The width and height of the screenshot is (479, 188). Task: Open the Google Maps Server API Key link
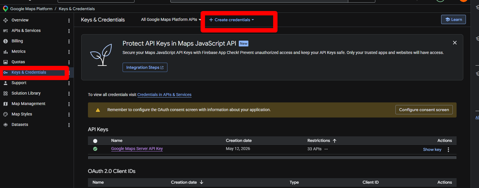137,149
